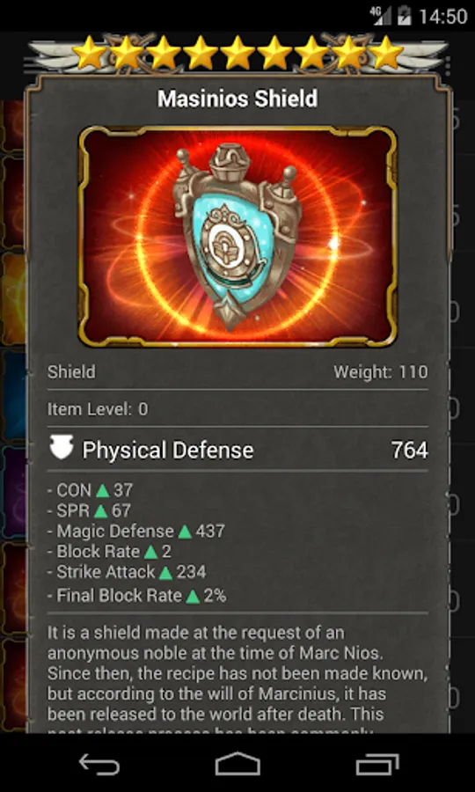Tap the shield description paragraph
This screenshot has width=475, height=792.
coord(237,677)
